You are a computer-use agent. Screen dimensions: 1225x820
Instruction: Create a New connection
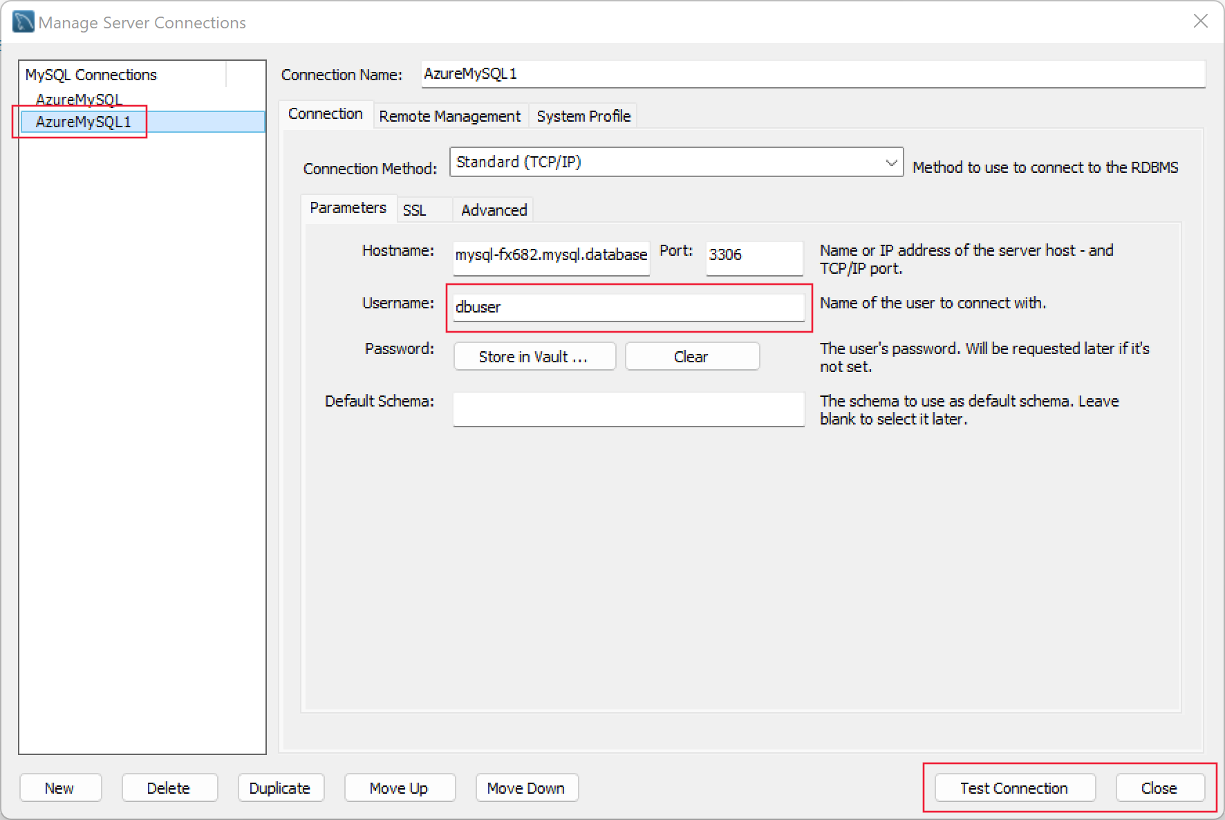click(x=60, y=788)
